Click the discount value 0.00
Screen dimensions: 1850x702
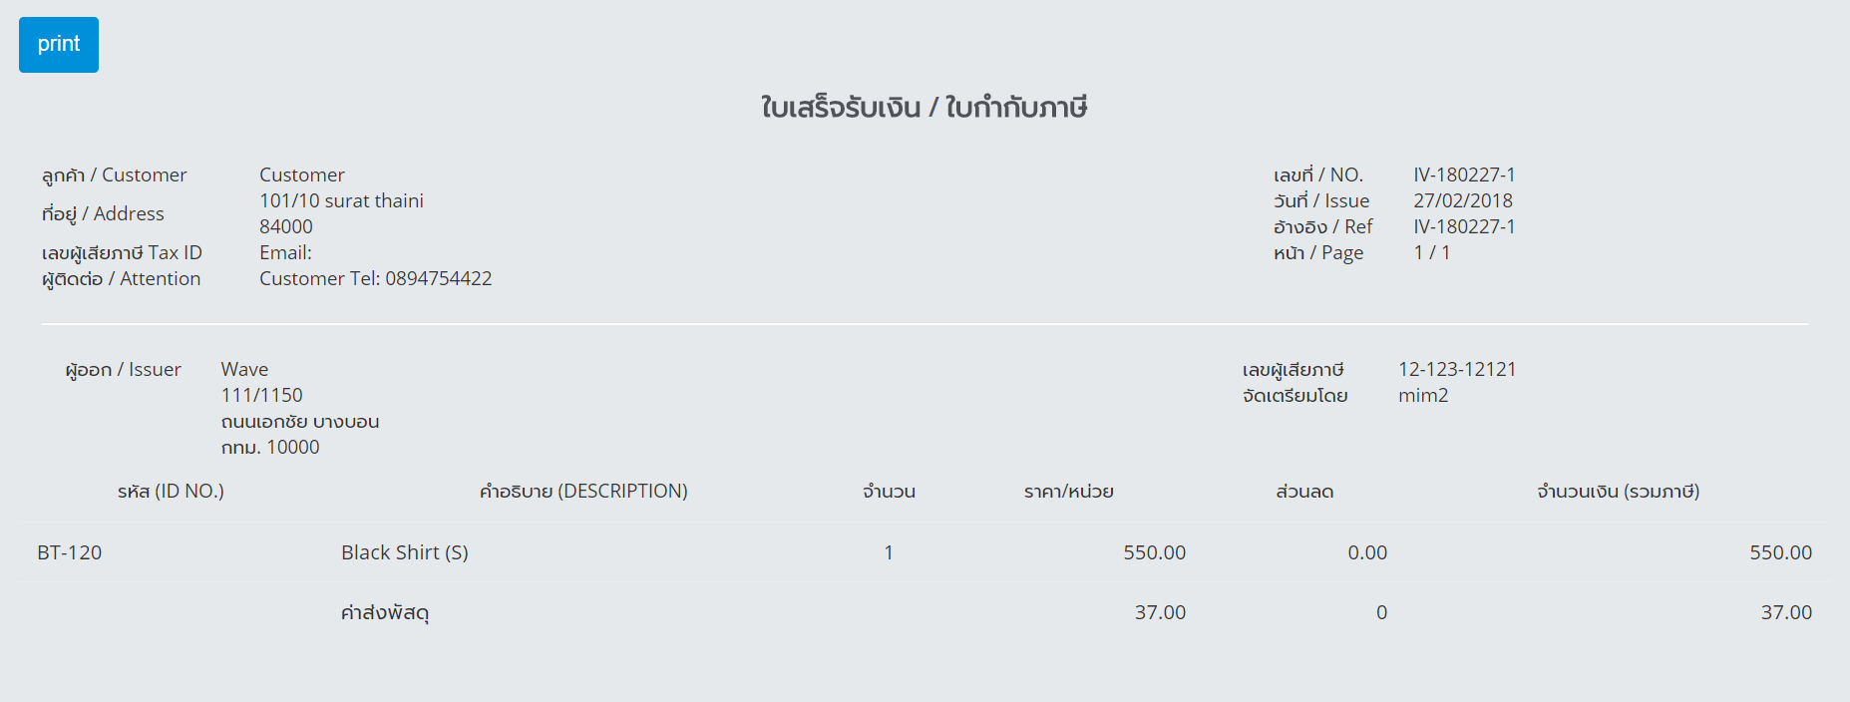coord(1367,552)
